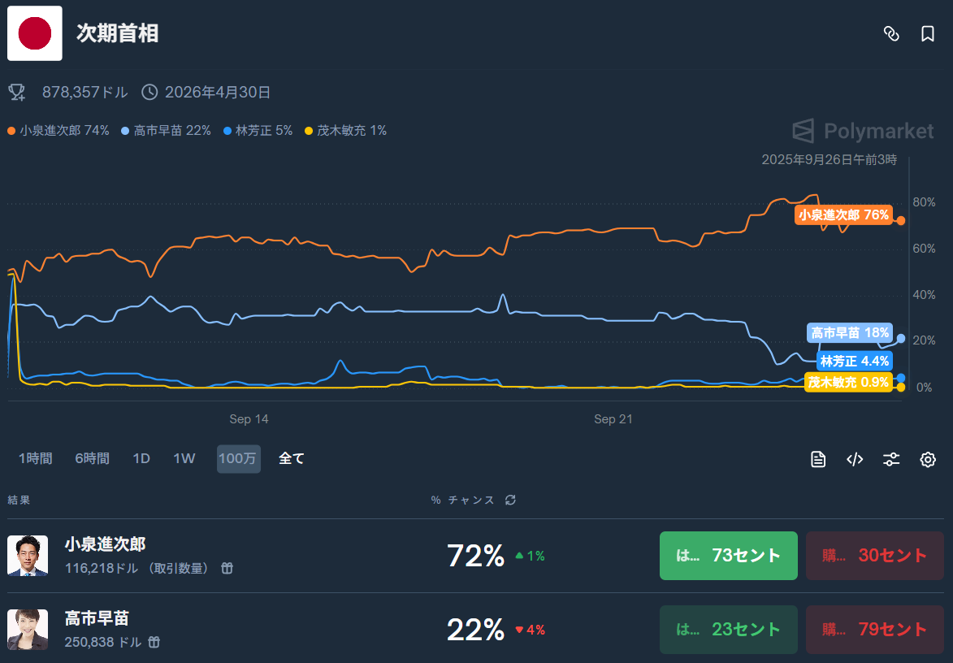Click 高市早苗 profile thumbnail

click(x=28, y=630)
